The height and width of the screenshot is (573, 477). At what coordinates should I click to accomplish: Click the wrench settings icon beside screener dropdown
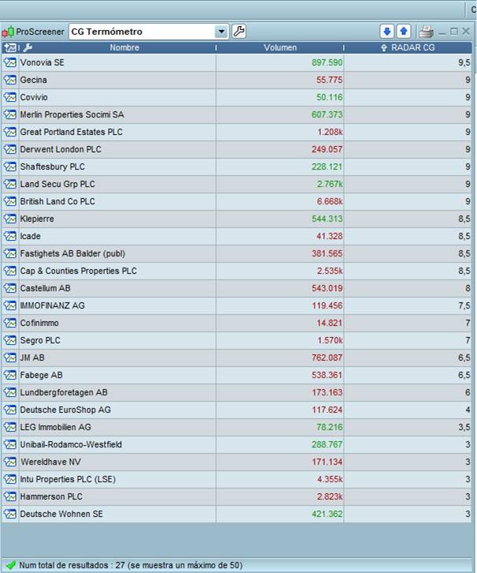[x=239, y=32]
